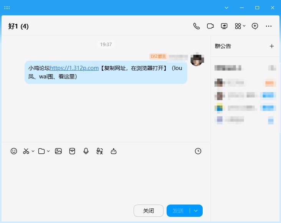The height and width of the screenshot is (223, 281).
Task: Open the https://1.312p.com link
Action: tap(74, 68)
